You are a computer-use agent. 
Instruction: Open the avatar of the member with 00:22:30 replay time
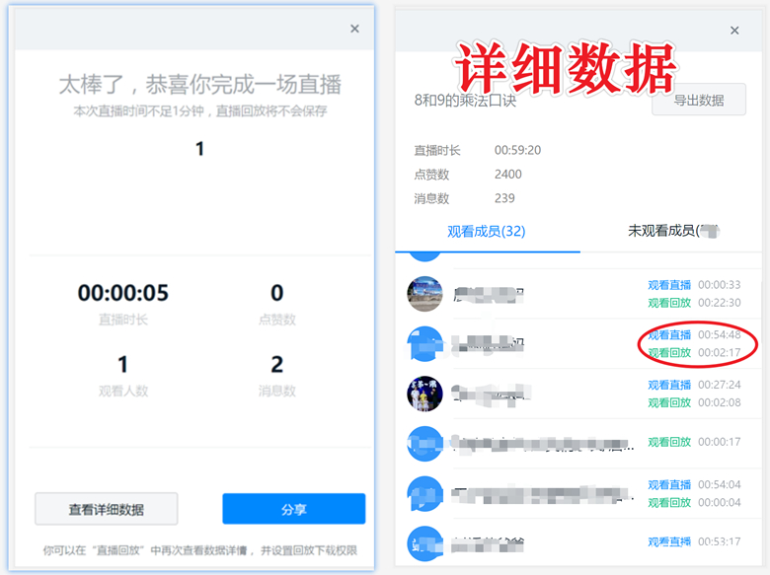click(424, 294)
